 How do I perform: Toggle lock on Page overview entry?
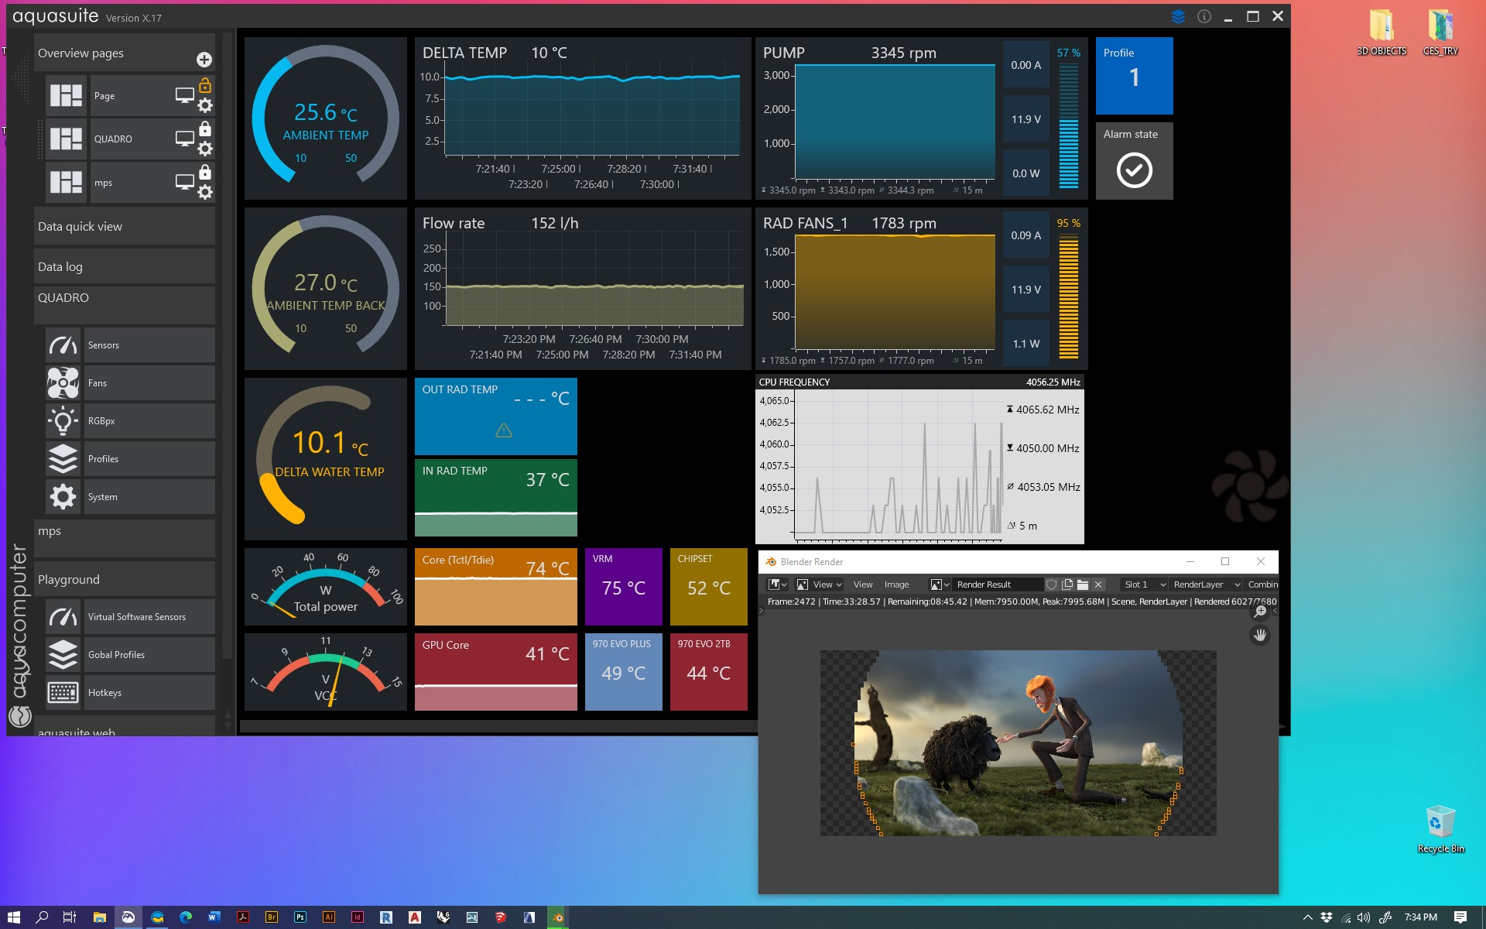[205, 84]
